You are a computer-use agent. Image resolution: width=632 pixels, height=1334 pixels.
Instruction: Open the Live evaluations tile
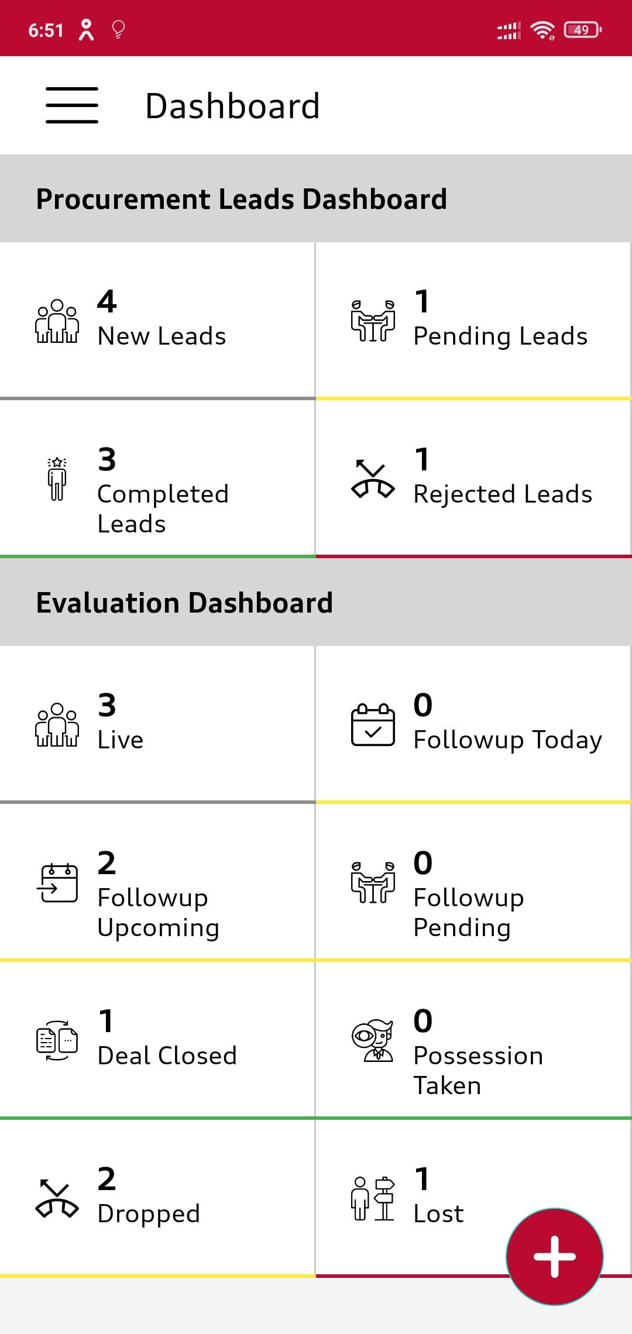click(x=157, y=724)
